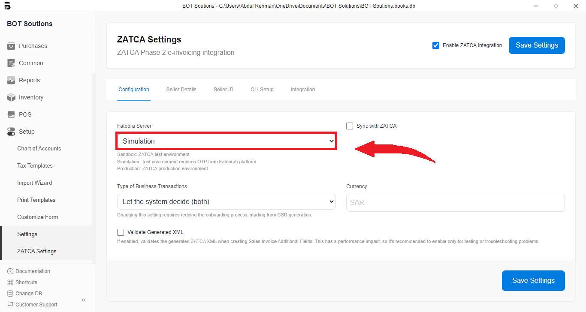Switch to the CLI Setup tab
This screenshot has width=586, height=312.
click(262, 90)
